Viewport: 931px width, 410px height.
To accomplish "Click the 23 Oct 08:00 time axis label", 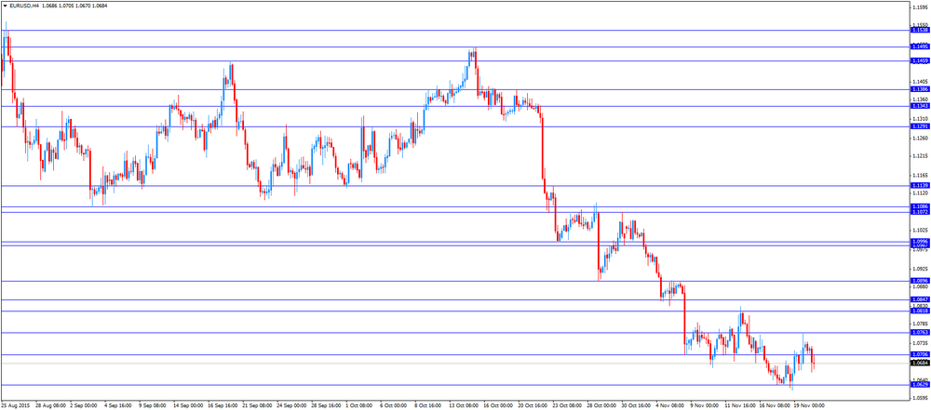I will pyautogui.click(x=567, y=406).
